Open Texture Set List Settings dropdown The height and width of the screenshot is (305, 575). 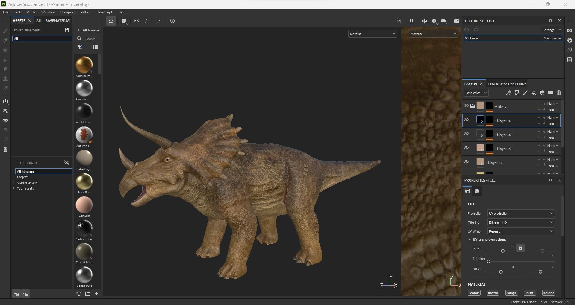552,30
